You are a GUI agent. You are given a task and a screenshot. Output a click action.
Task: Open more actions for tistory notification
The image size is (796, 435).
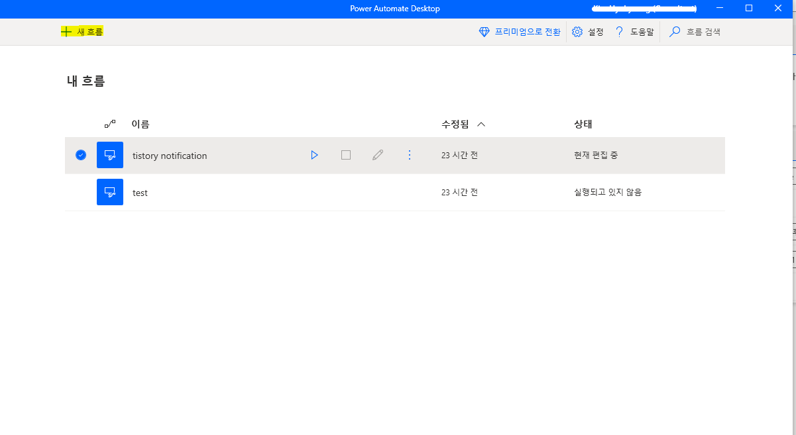coord(410,155)
